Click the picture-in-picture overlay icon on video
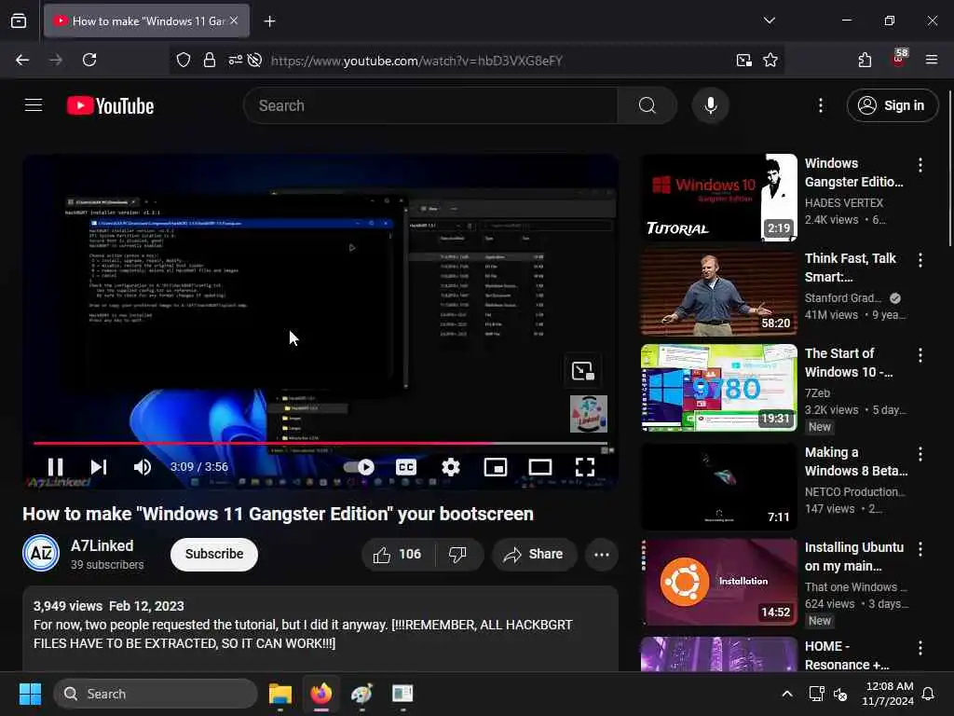954x716 pixels. 583,371
